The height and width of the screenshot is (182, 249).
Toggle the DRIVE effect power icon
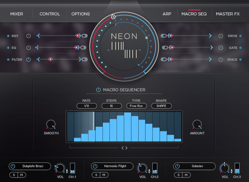[x=221, y=35]
